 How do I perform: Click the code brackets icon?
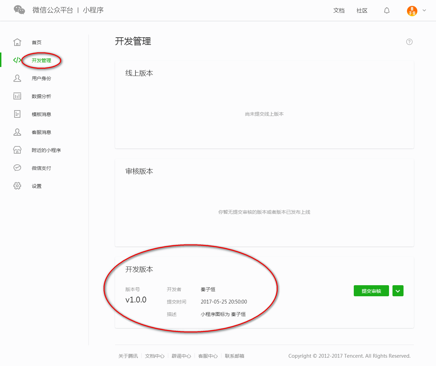[x=17, y=60]
